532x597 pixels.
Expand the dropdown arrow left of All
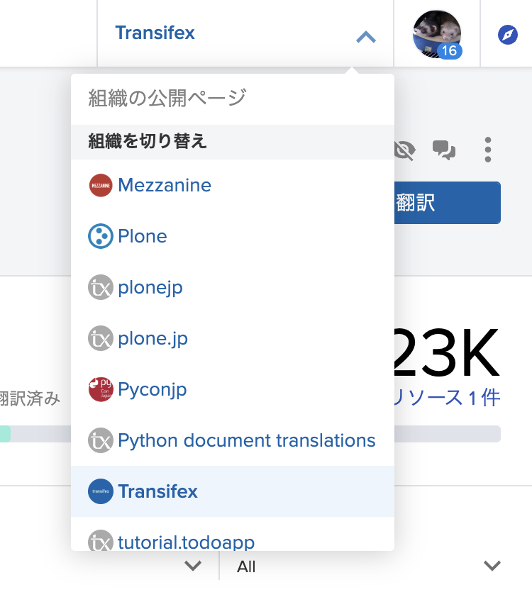(x=192, y=566)
